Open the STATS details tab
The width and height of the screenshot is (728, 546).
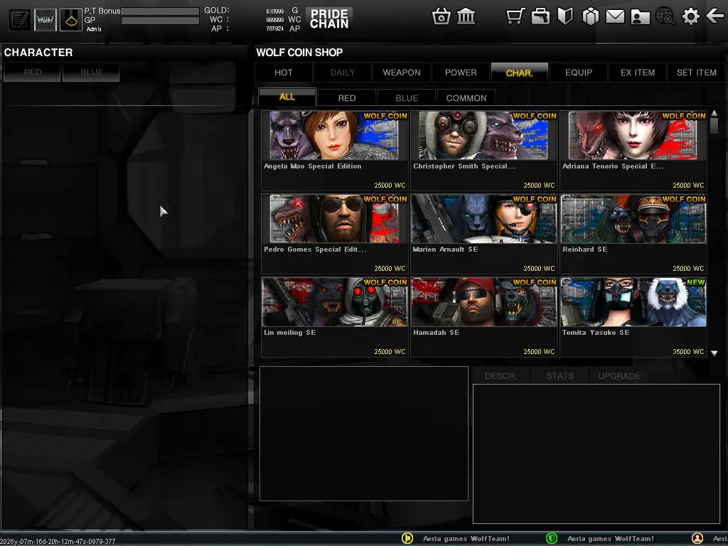(560, 376)
